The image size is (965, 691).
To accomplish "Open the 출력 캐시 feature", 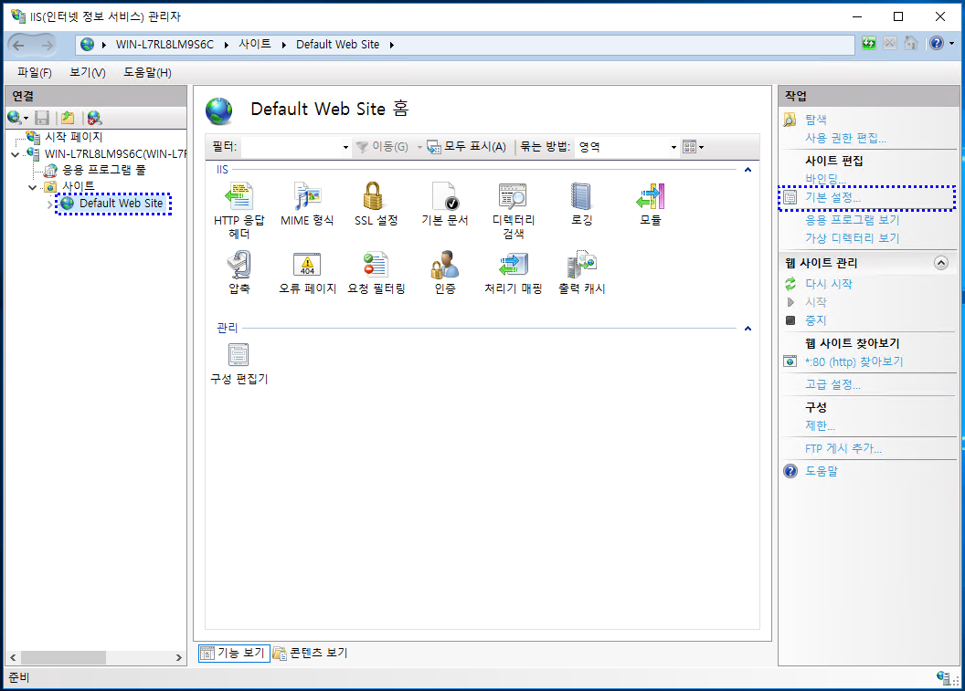I will click(x=581, y=272).
